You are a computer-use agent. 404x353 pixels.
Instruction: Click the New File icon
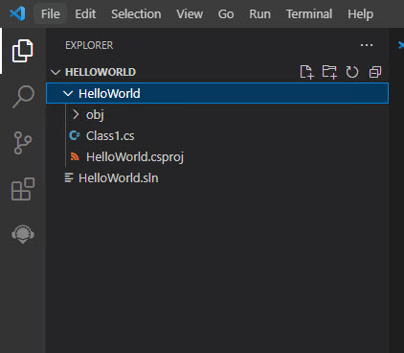click(x=306, y=72)
